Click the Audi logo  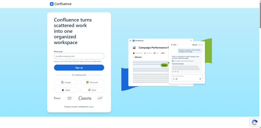point(69,98)
